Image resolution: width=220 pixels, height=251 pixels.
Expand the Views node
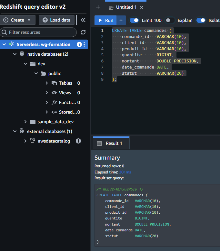(x=47, y=93)
